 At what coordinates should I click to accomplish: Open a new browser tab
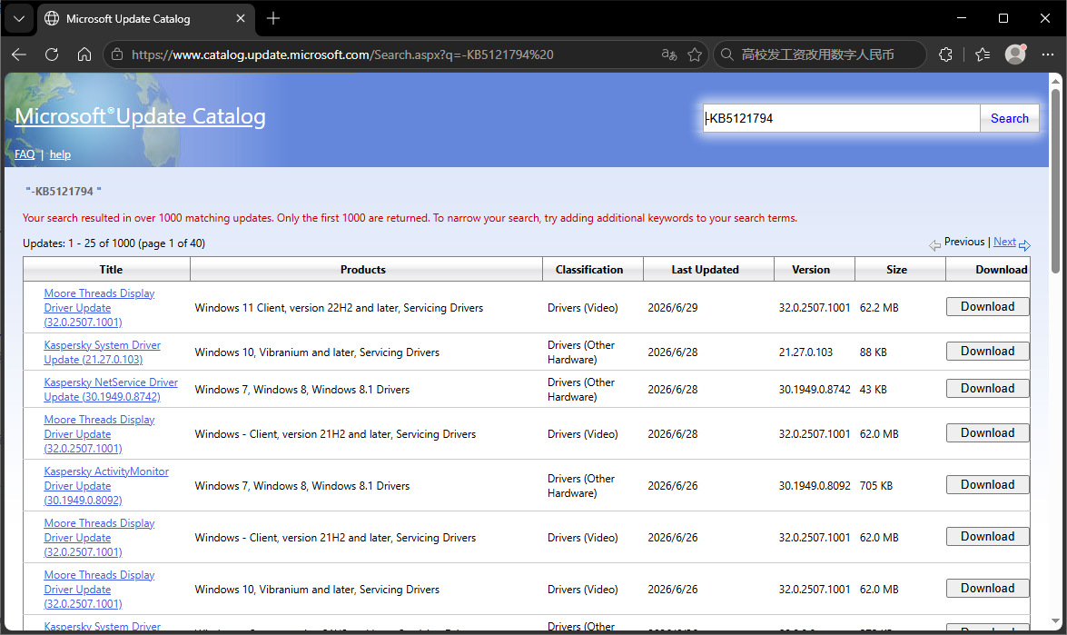pyautogui.click(x=272, y=18)
